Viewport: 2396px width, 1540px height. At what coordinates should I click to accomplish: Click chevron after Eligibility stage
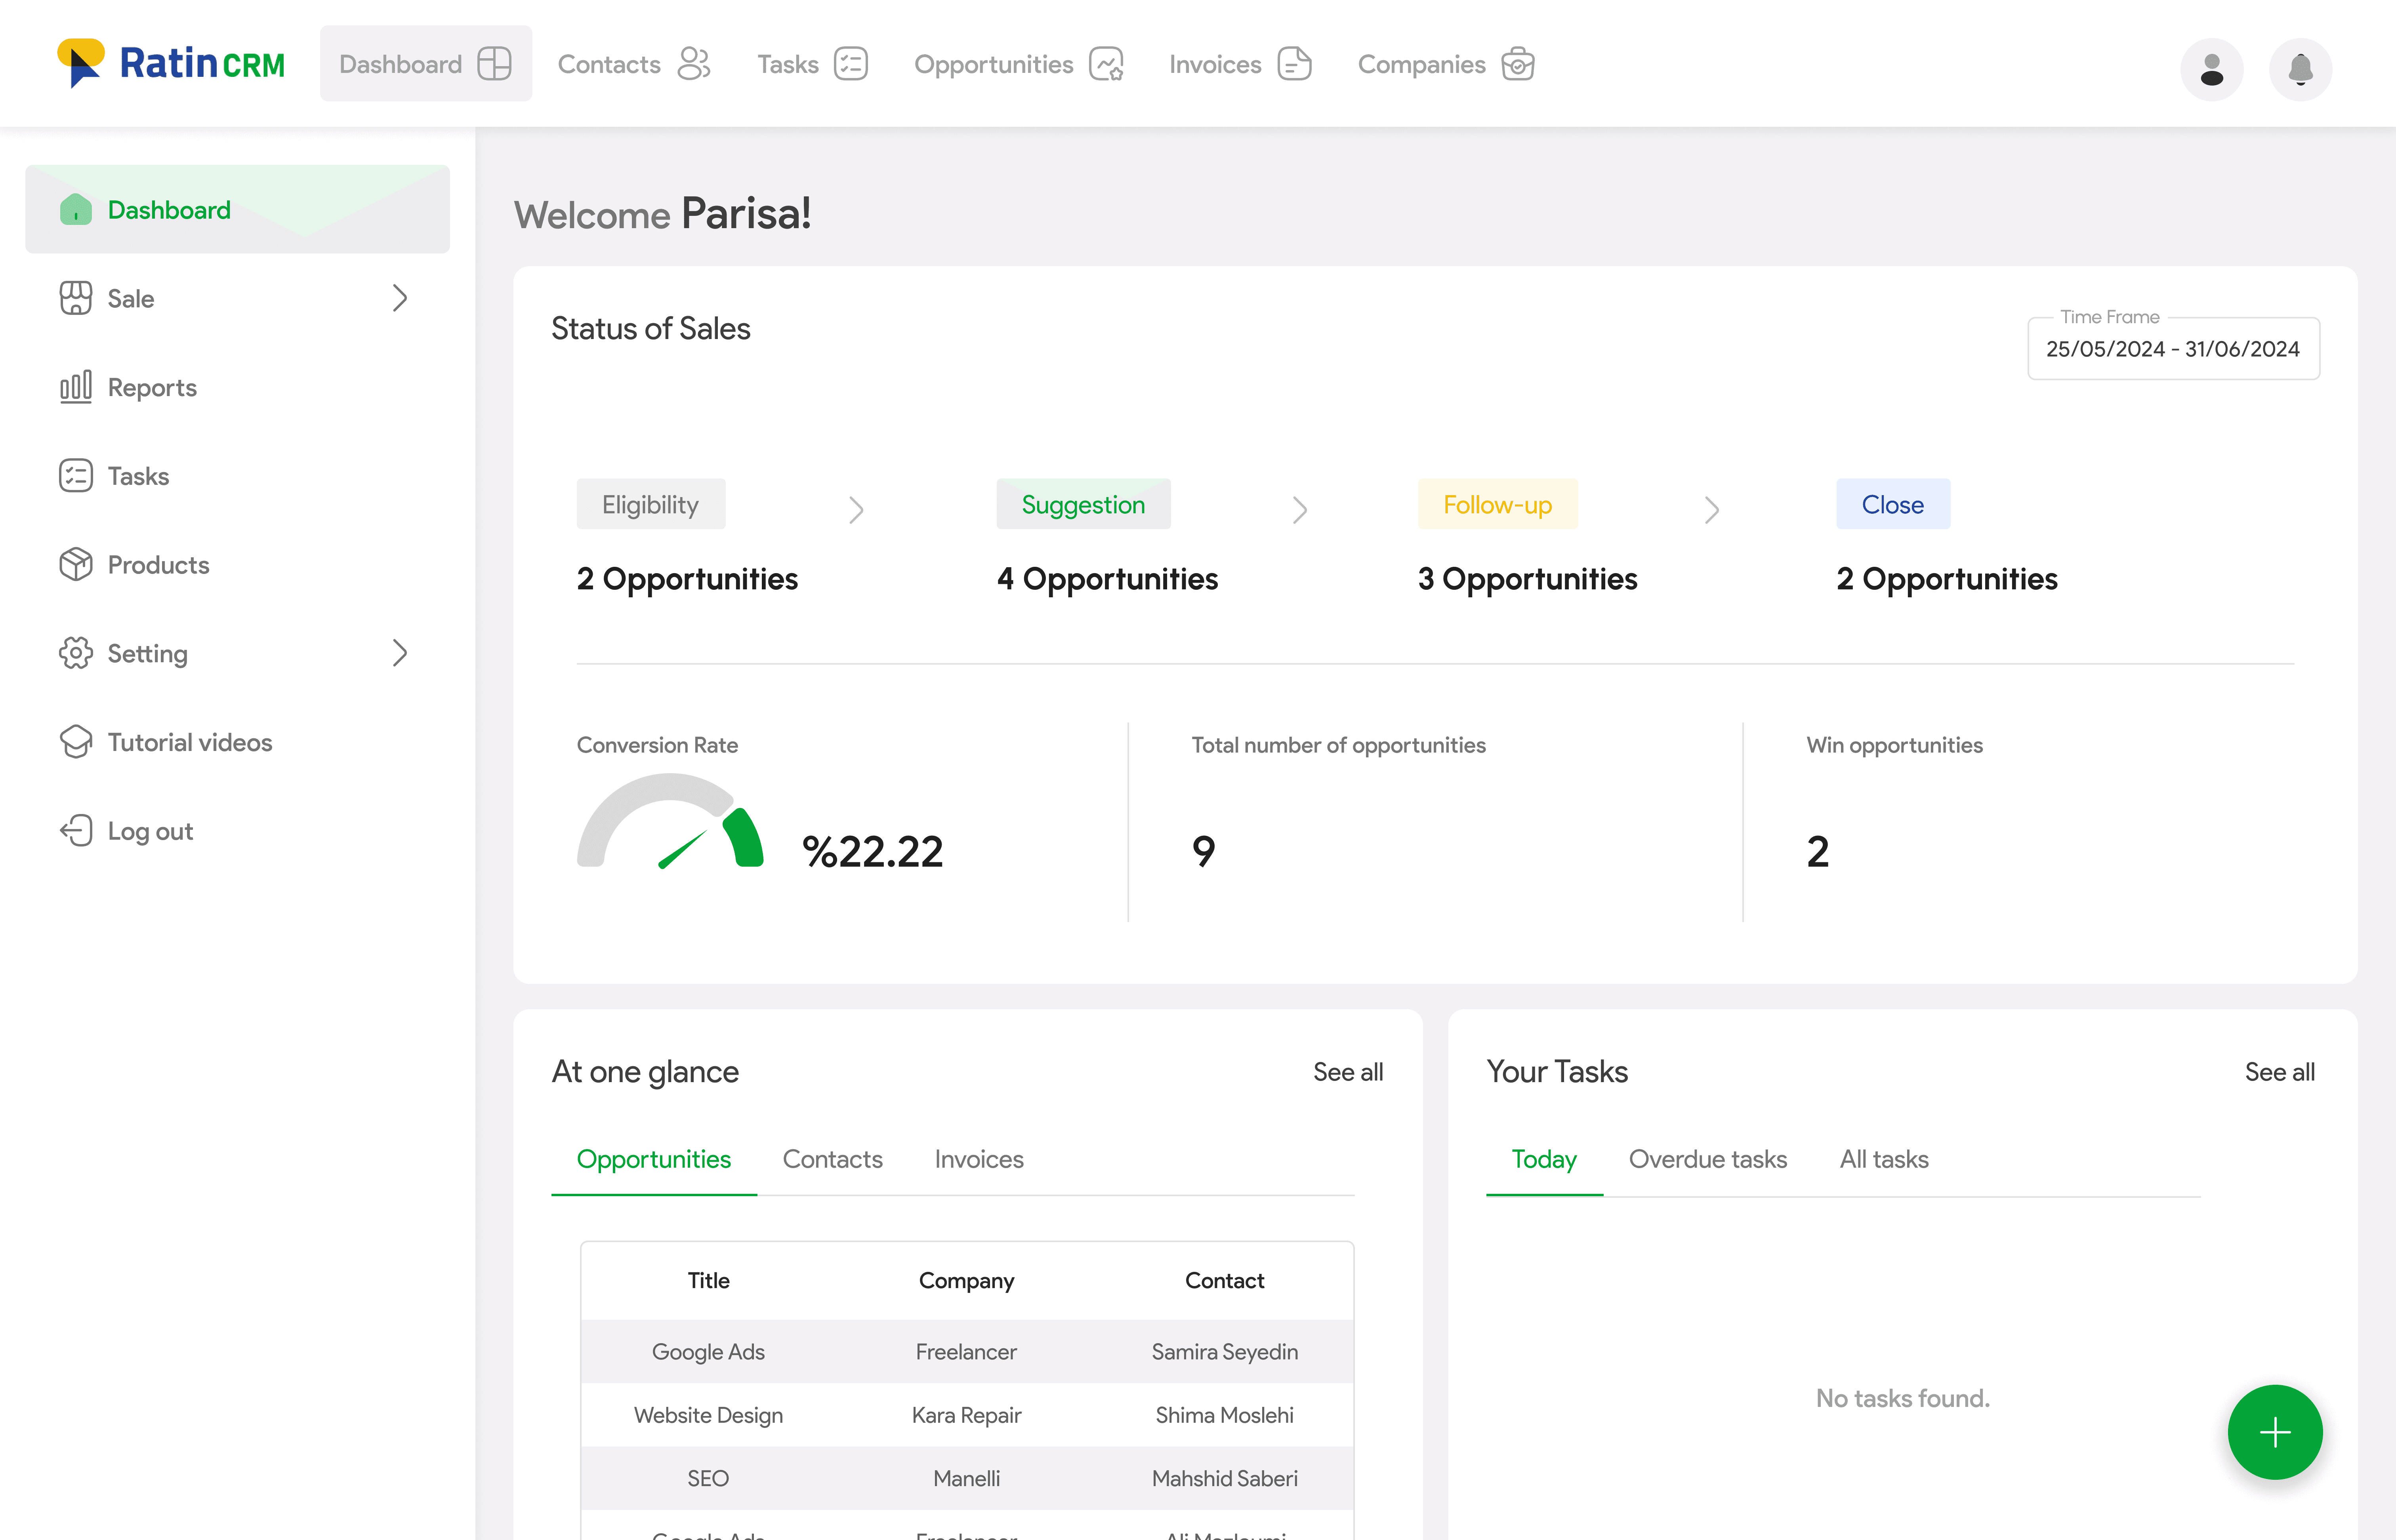pos(856,510)
